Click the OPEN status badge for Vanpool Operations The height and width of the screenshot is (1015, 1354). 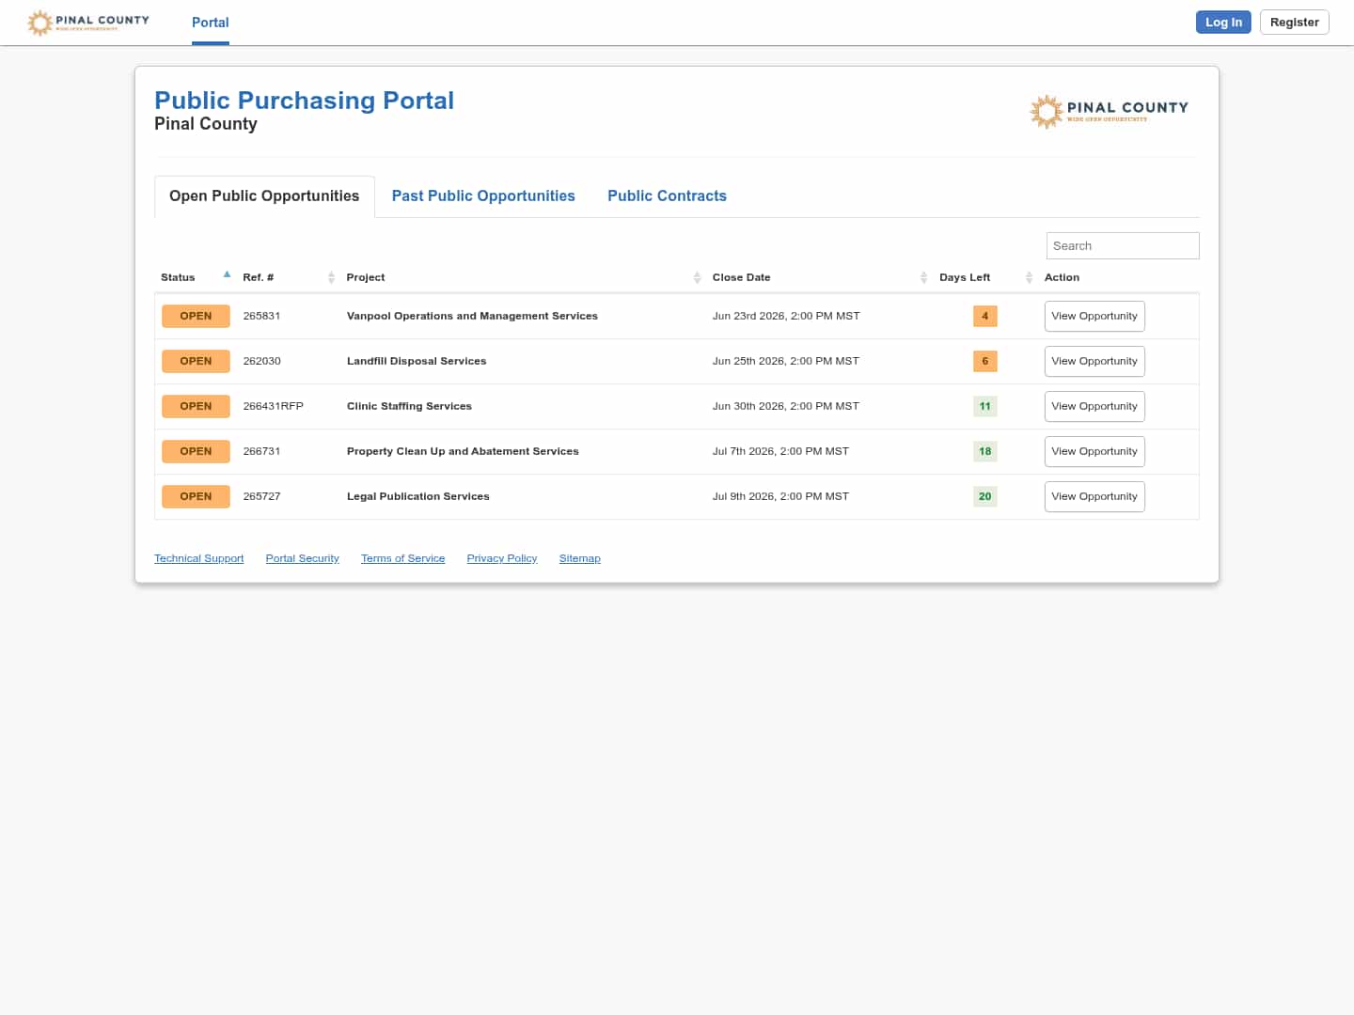tap(196, 316)
